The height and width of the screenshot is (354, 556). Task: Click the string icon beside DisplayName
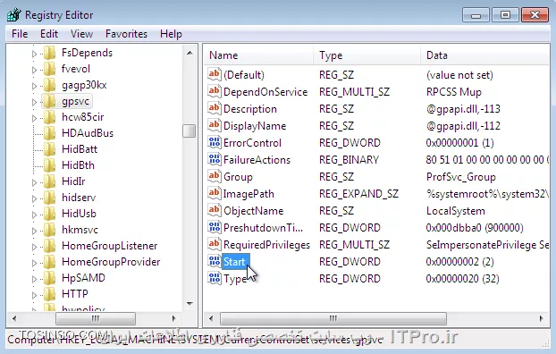(x=215, y=125)
